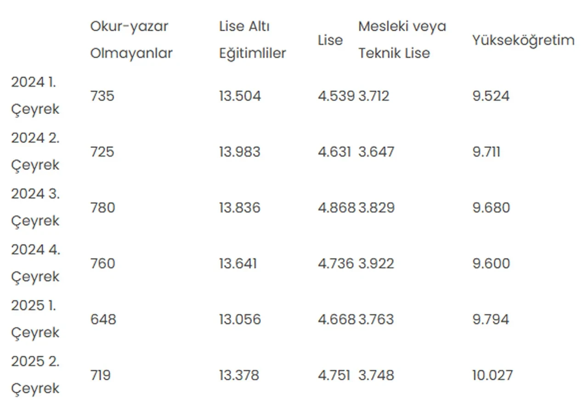The height and width of the screenshot is (400, 588).
Task: Select the cell containing 9.794
Action: click(x=491, y=319)
